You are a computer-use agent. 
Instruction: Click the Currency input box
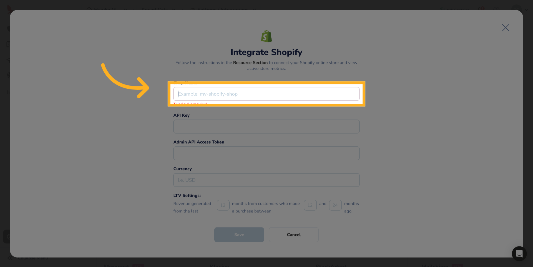tap(266, 180)
